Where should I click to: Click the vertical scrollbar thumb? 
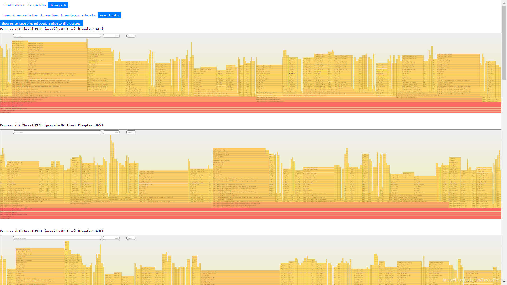[x=504, y=42]
